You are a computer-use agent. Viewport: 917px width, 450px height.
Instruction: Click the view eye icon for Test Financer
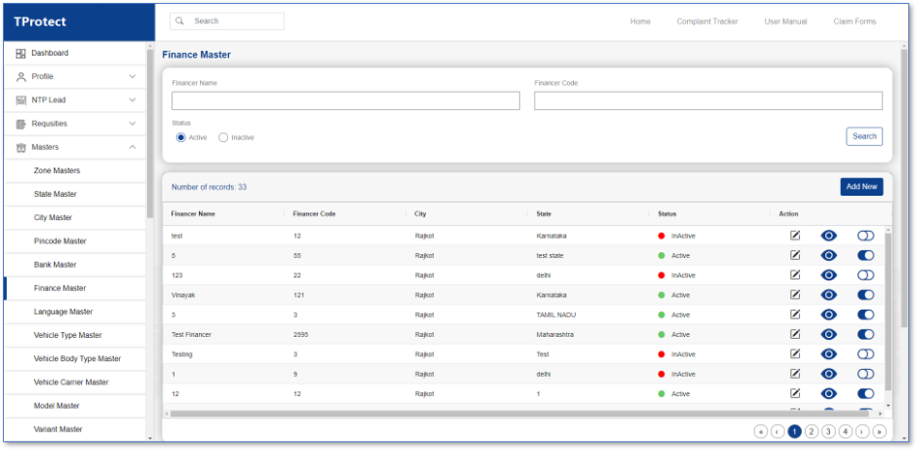pyautogui.click(x=828, y=334)
